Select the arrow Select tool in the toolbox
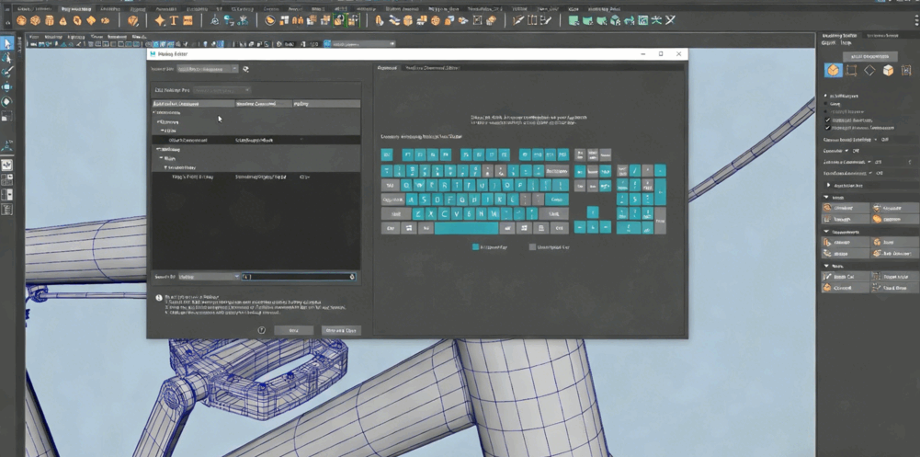Image resolution: width=920 pixels, height=457 pixels. 6,43
